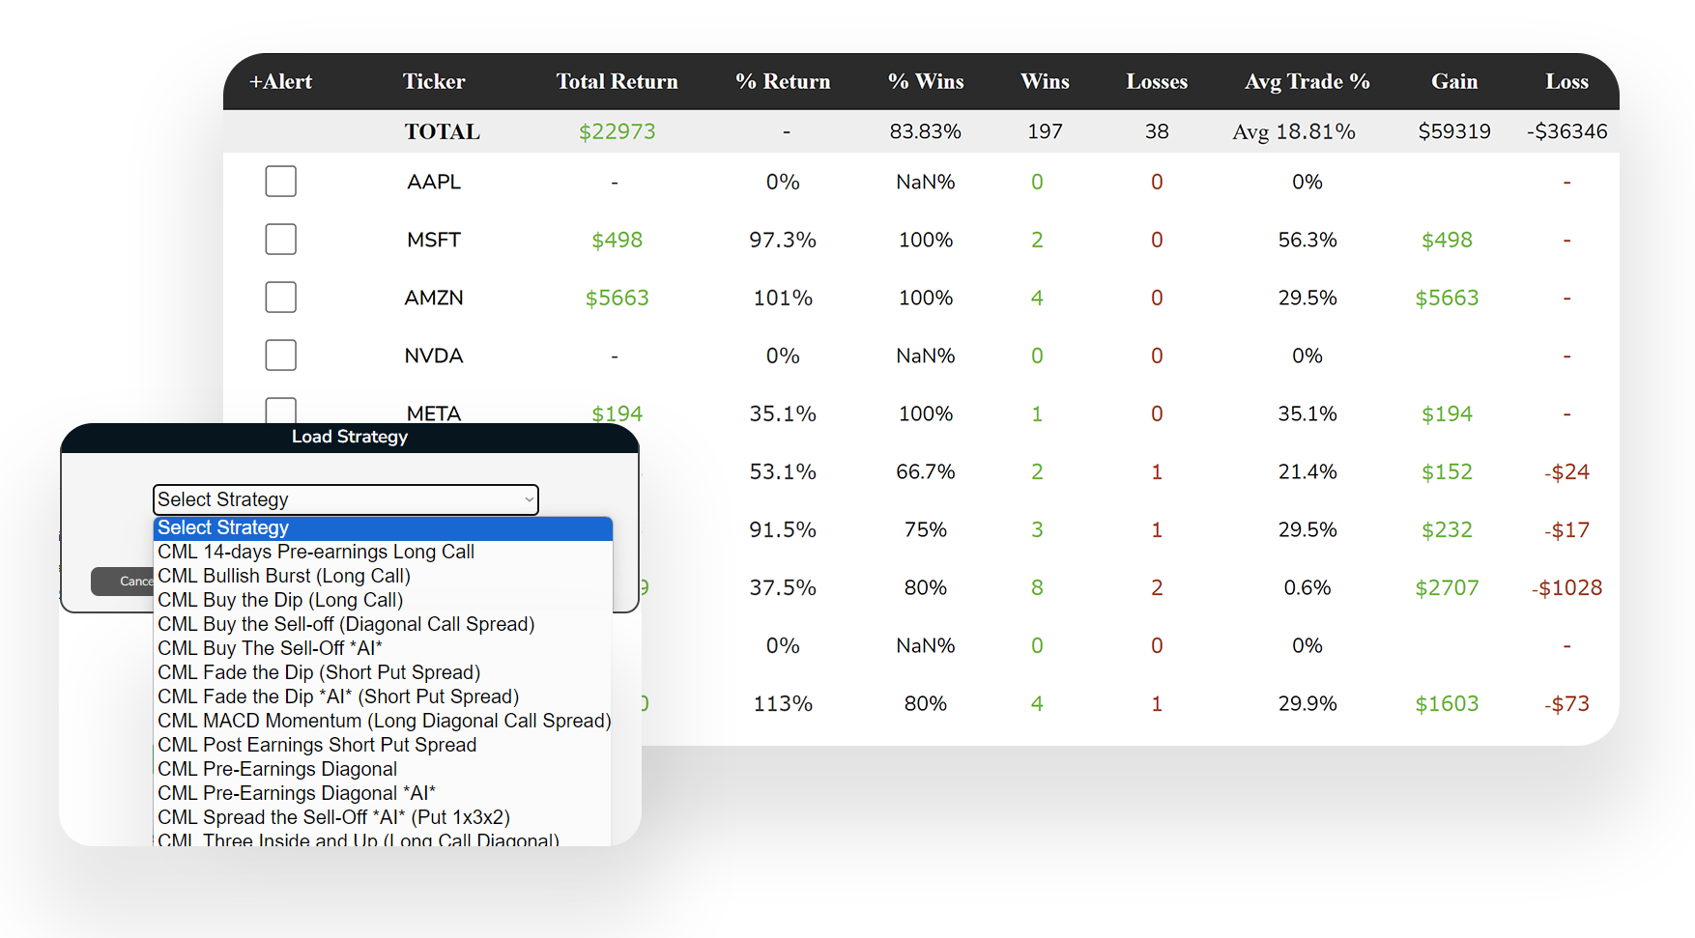Click the -$73 loss value
Viewport: 1695px width, 938px height.
pos(1566,703)
